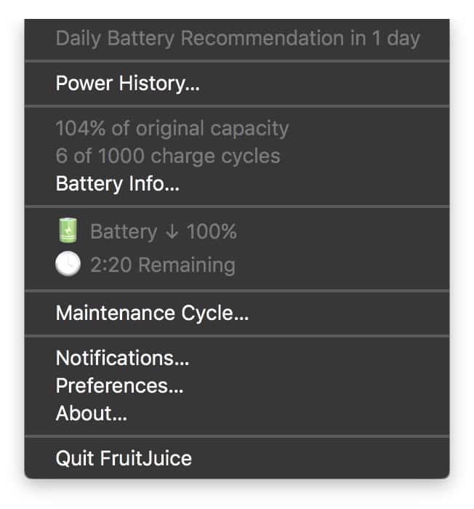Click the 104% of original capacity line
The width and height of the screenshot is (474, 509).
172,129
